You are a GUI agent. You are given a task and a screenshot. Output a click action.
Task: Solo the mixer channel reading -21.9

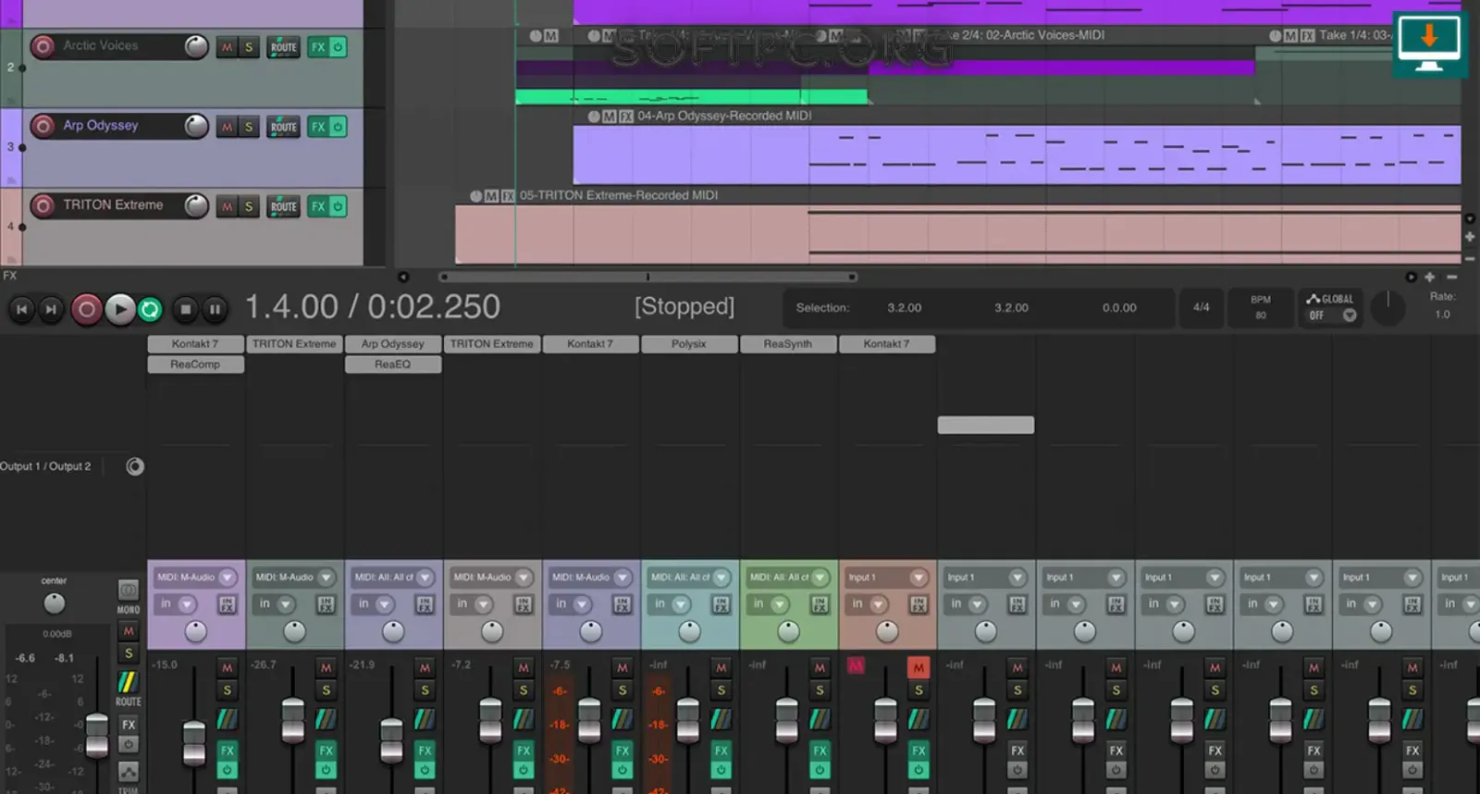click(425, 690)
